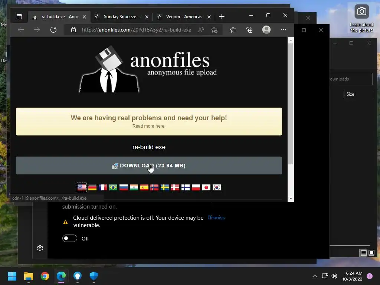This screenshot has height=285, width=380.
Task: Click Downloads search box in File Explorer
Action: 350,79
